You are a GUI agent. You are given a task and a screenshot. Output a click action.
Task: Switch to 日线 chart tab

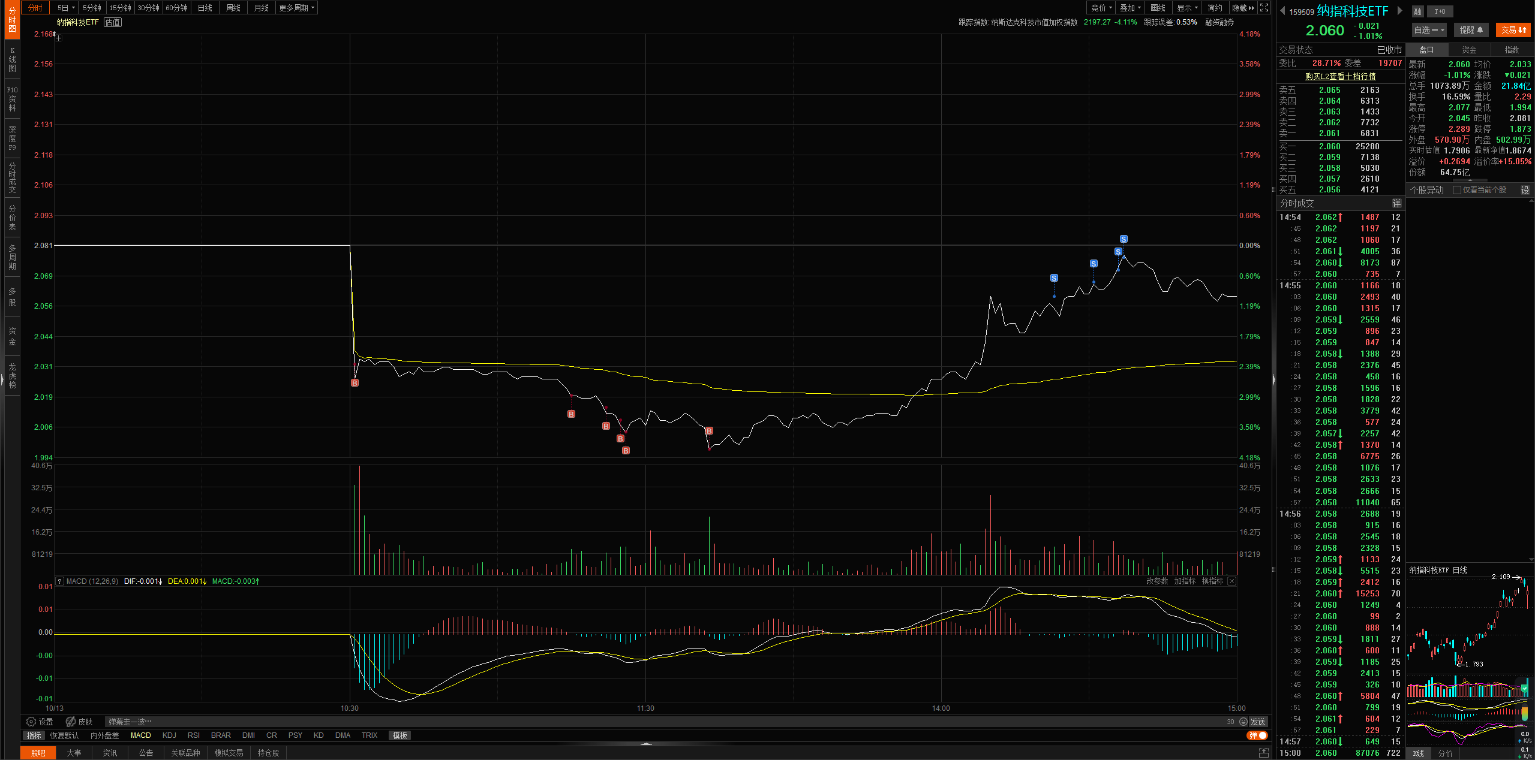[205, 8]
